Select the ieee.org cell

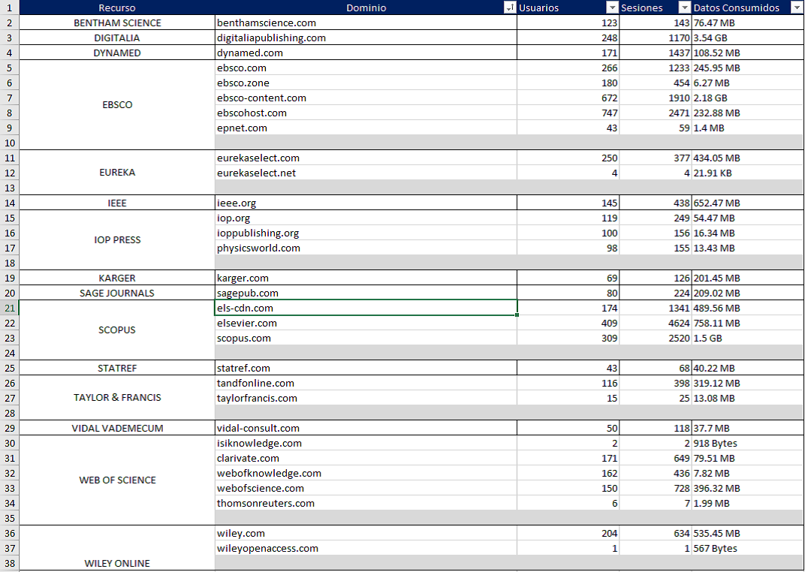coord(366,203)
